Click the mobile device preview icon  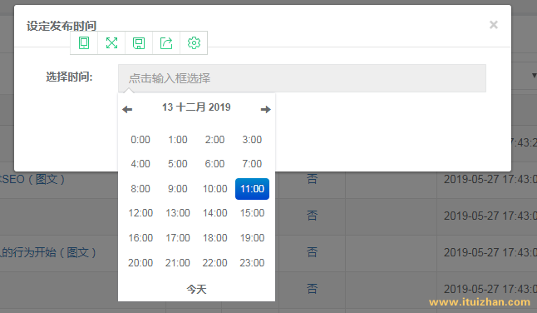click(x=84, y=42)
